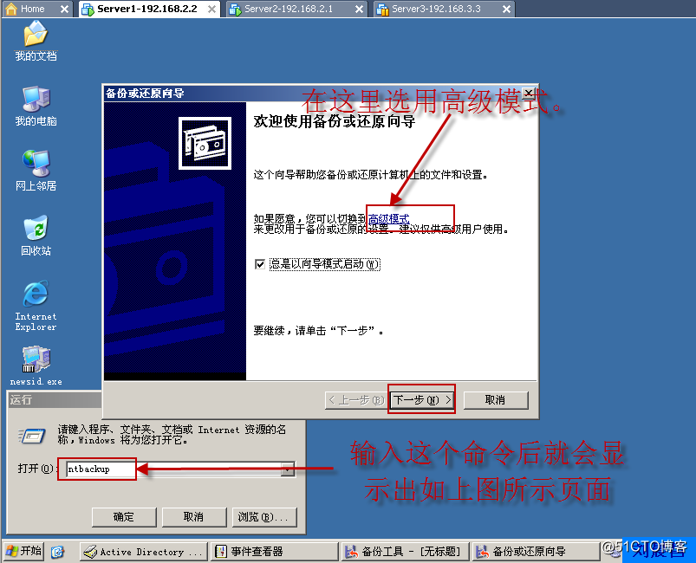696x563 pixels.
Task: Close the Server3-192.168.3.3 tab
Action: (x=506, y=9)
